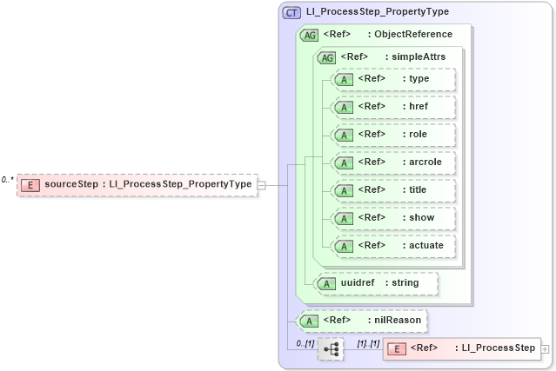
Task: Click the A icon of show attribute
Action: point(344,218)
